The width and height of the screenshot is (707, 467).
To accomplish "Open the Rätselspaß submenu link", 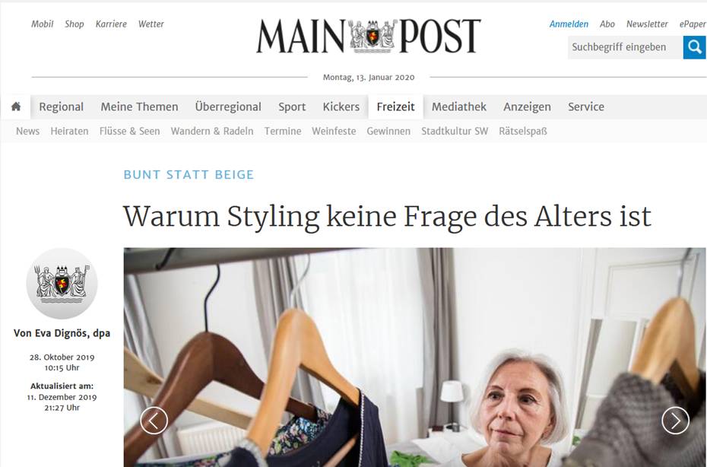I will tap(522, 132).
